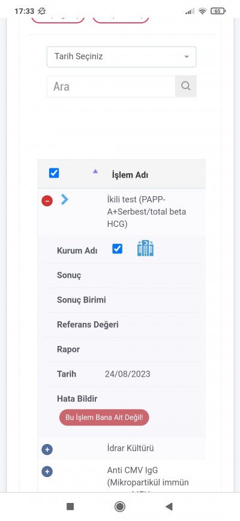The image size is (240, 521).
Task: Tap the Android back triangle button
Action: pos(169,507)
